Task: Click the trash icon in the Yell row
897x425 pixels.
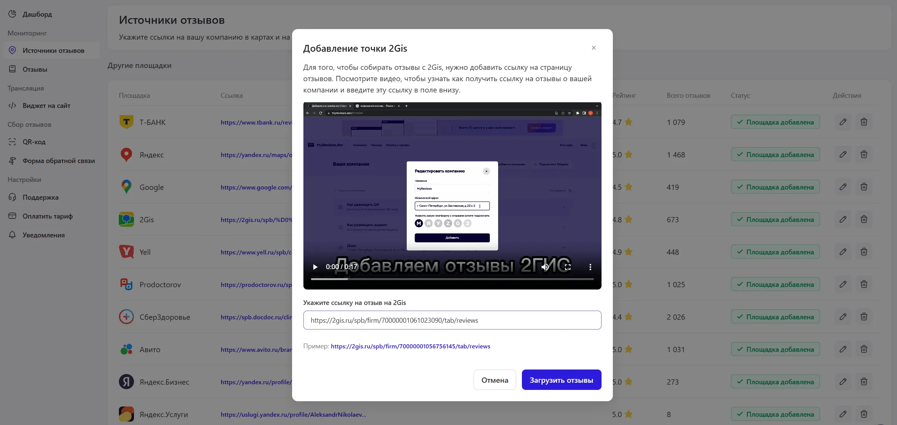Action: (864, 252)
